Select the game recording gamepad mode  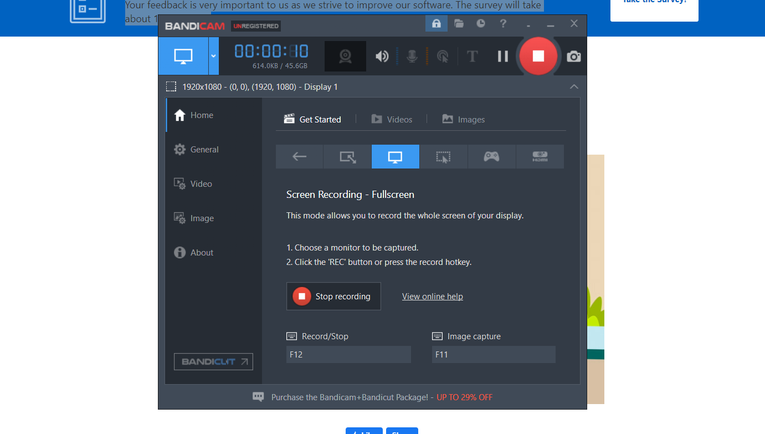click(491, 156)
